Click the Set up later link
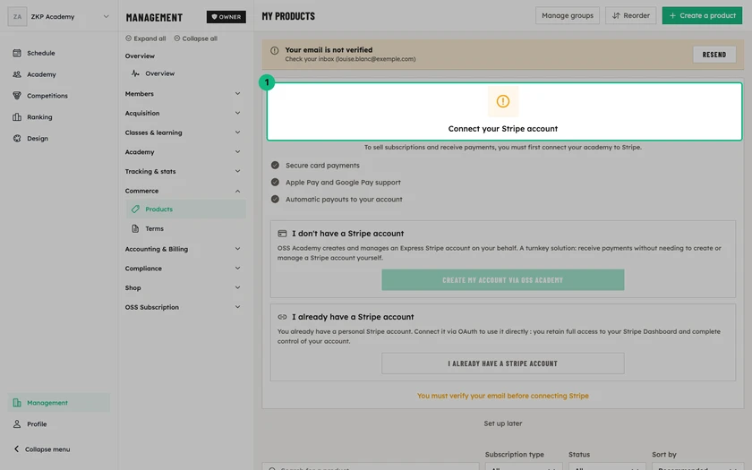Screen dimensions: 752x470 (x=502, y=423)
